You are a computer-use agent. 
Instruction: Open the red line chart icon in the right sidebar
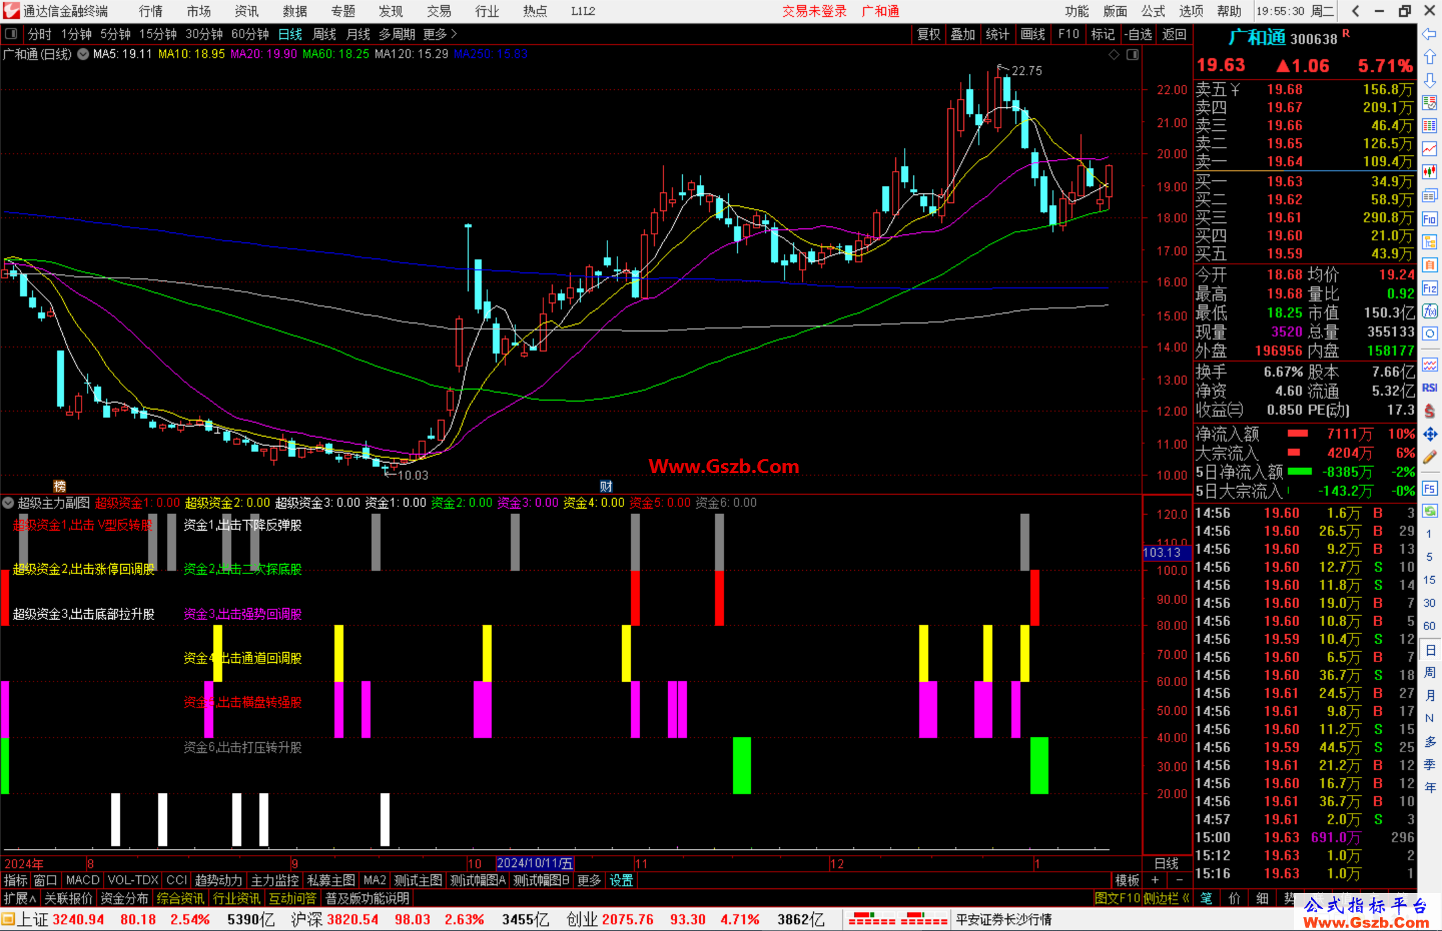point(1429,149)
